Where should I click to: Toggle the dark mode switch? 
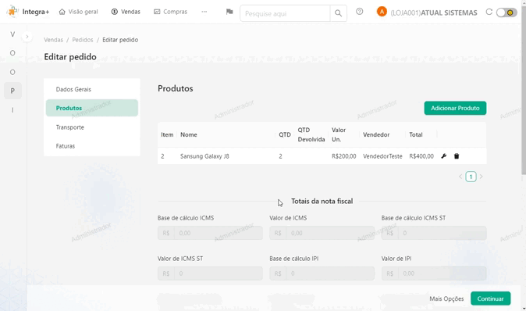[506, 13]
